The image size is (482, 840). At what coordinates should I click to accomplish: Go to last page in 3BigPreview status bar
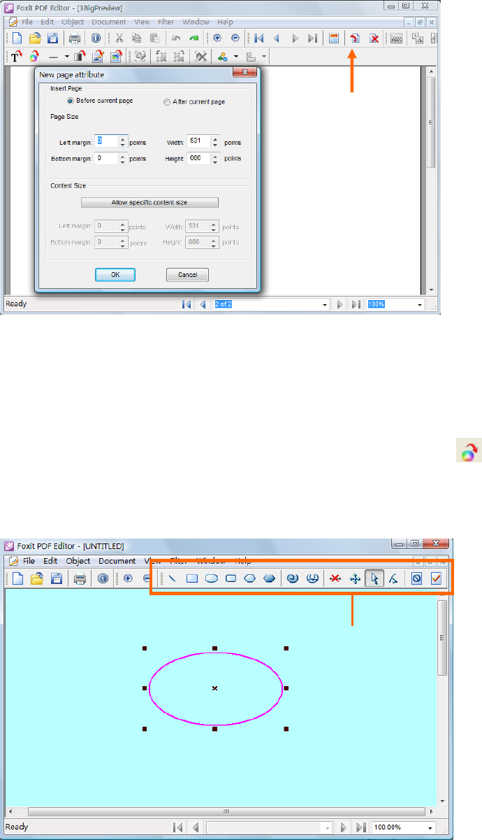(x=356, y=305)
